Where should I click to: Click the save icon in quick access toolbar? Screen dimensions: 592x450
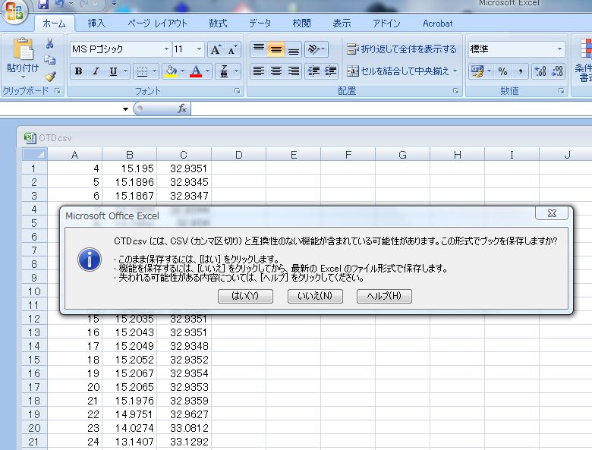coord(43,5)
